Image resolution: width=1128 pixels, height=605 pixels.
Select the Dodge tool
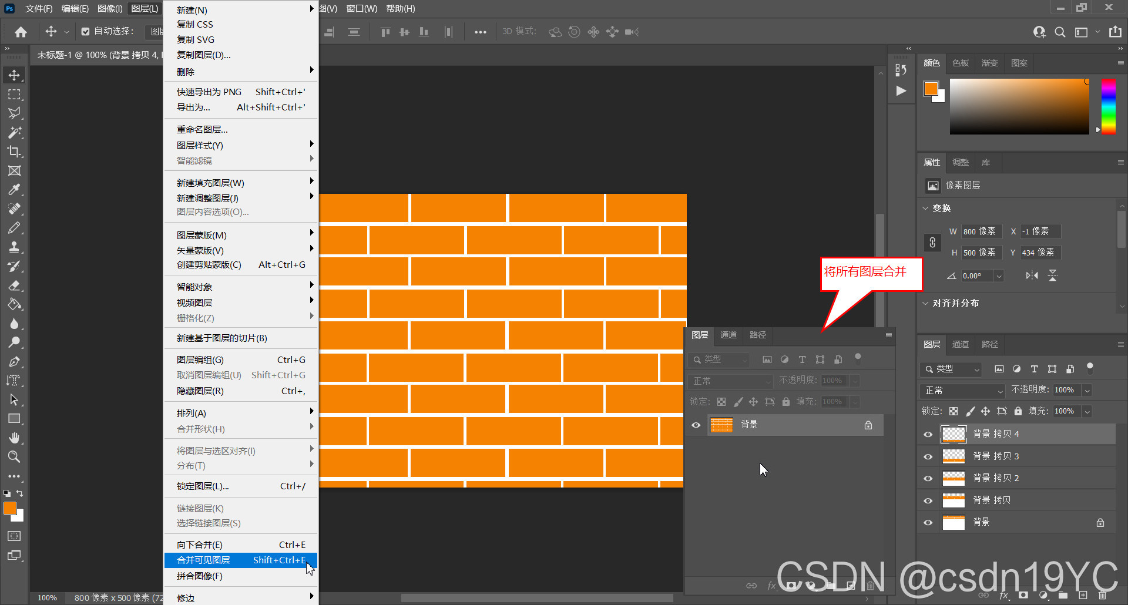[14, 342]
